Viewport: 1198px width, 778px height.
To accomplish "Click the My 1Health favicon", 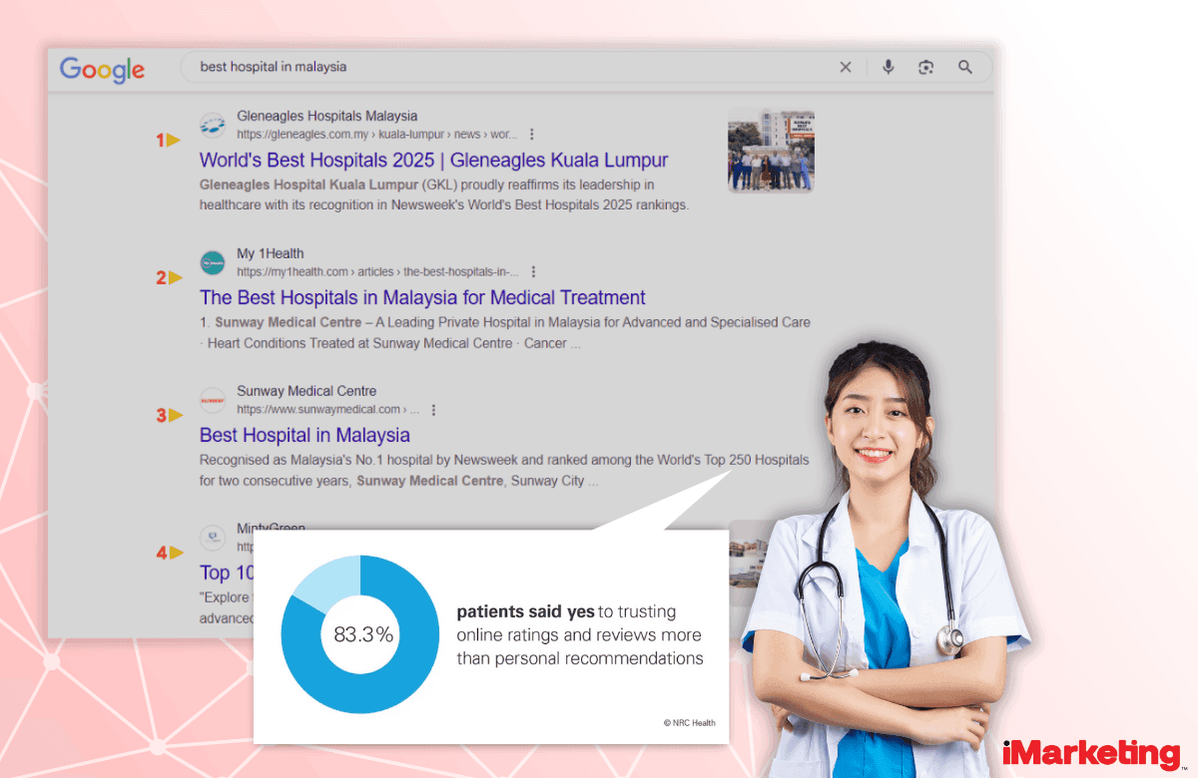I will [213, 262].
